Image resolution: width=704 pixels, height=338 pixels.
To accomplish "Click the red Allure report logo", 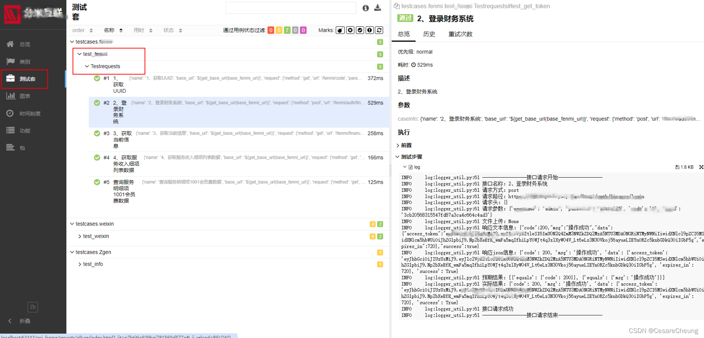I will tap(12, 14).
